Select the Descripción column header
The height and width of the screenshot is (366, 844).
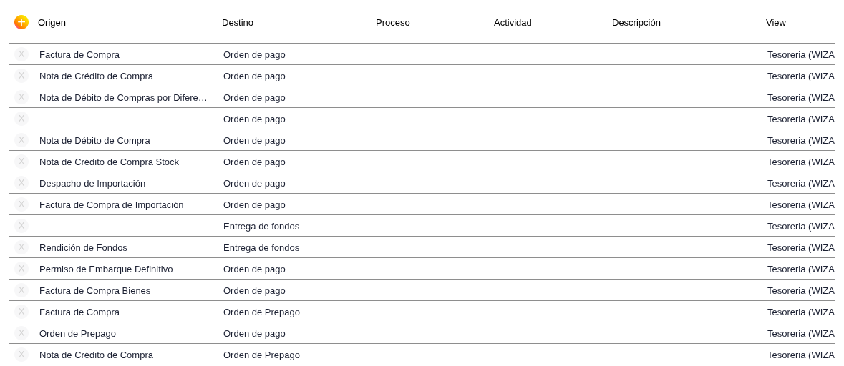click(x=636, y=22)
